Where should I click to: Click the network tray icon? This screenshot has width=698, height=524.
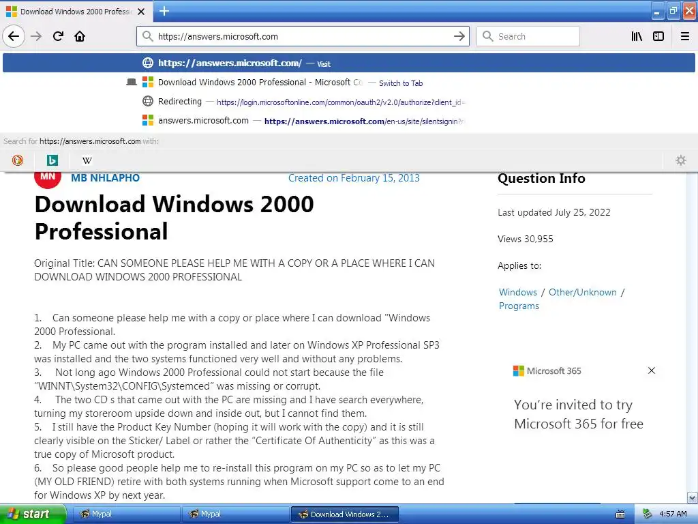point(646,514)
